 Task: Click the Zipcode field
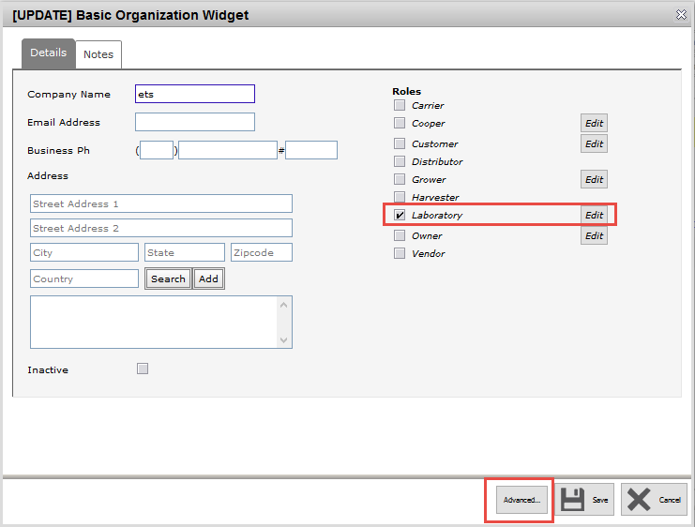tap(262, 252)
